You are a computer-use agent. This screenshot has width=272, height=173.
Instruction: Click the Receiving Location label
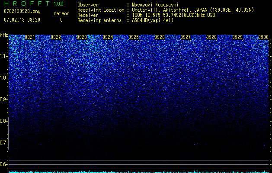(101, 10)
